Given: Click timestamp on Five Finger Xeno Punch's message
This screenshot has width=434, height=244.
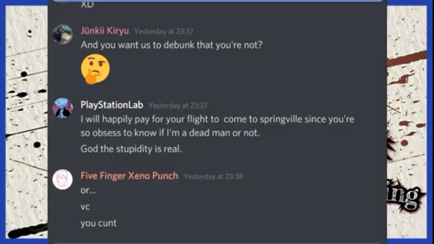Looking at the screenshot, I should 213,177.
